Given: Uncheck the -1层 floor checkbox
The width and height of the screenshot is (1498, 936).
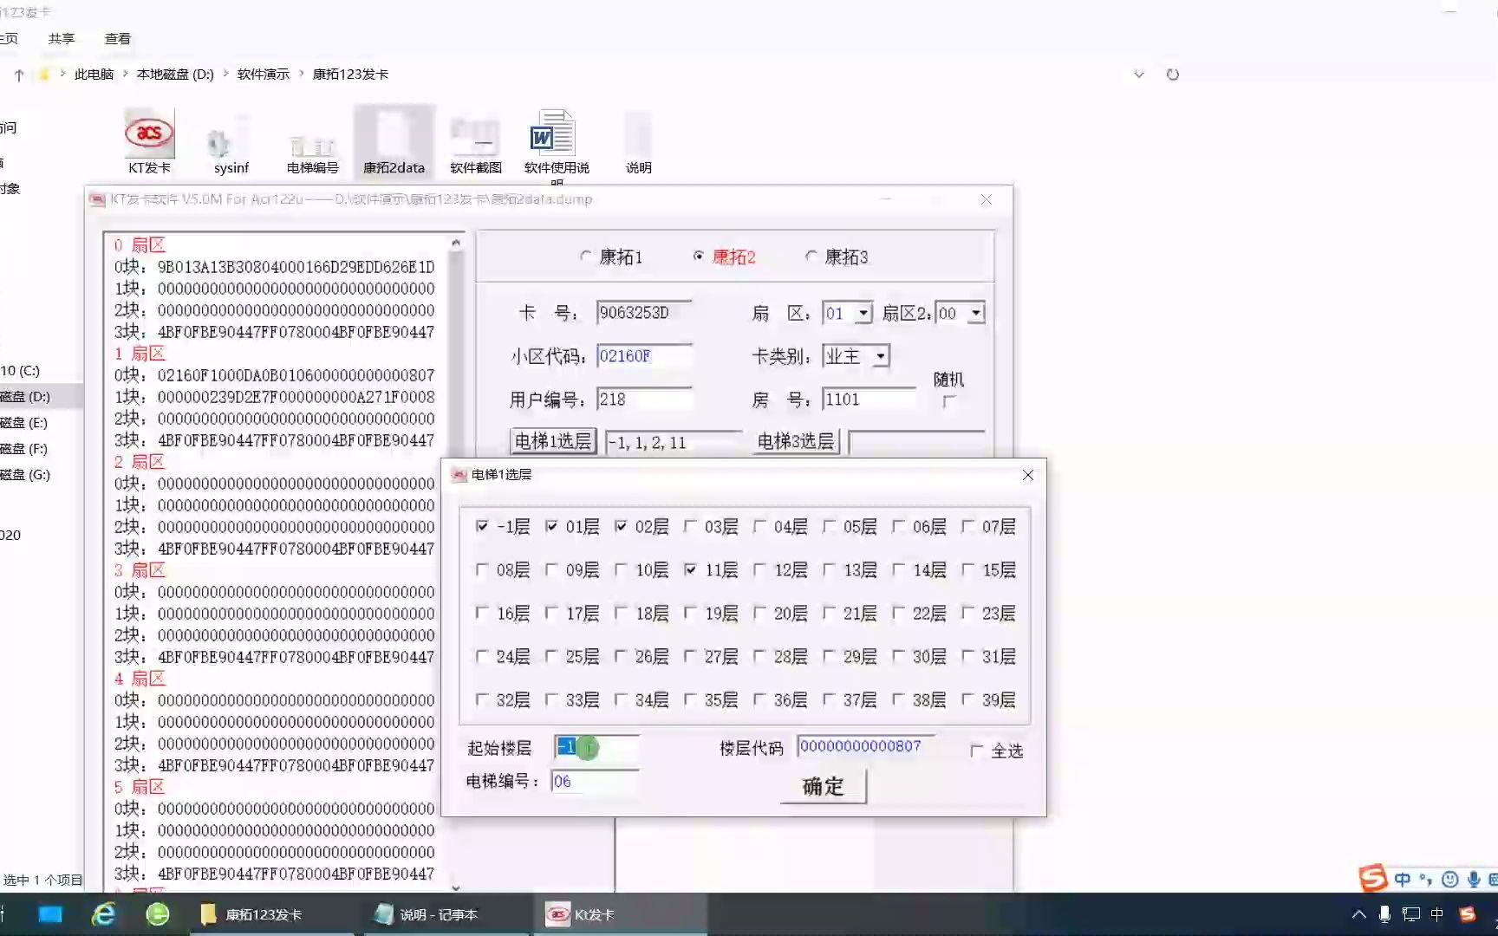Looking at the screenshot, I should tap(482, 526).
